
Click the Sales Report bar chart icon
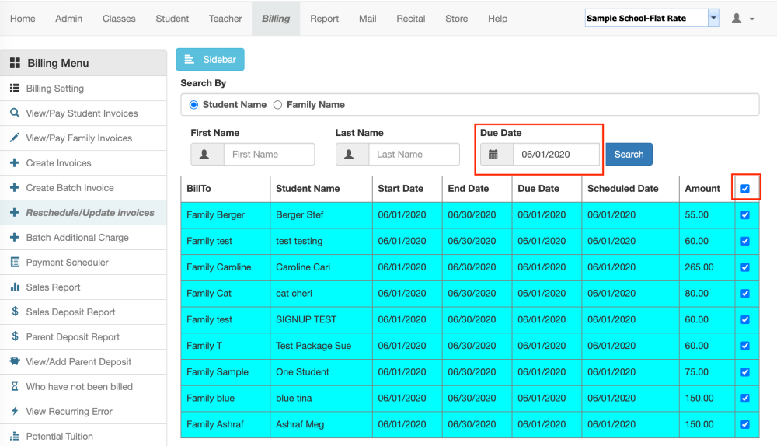[x=15, y=287]
